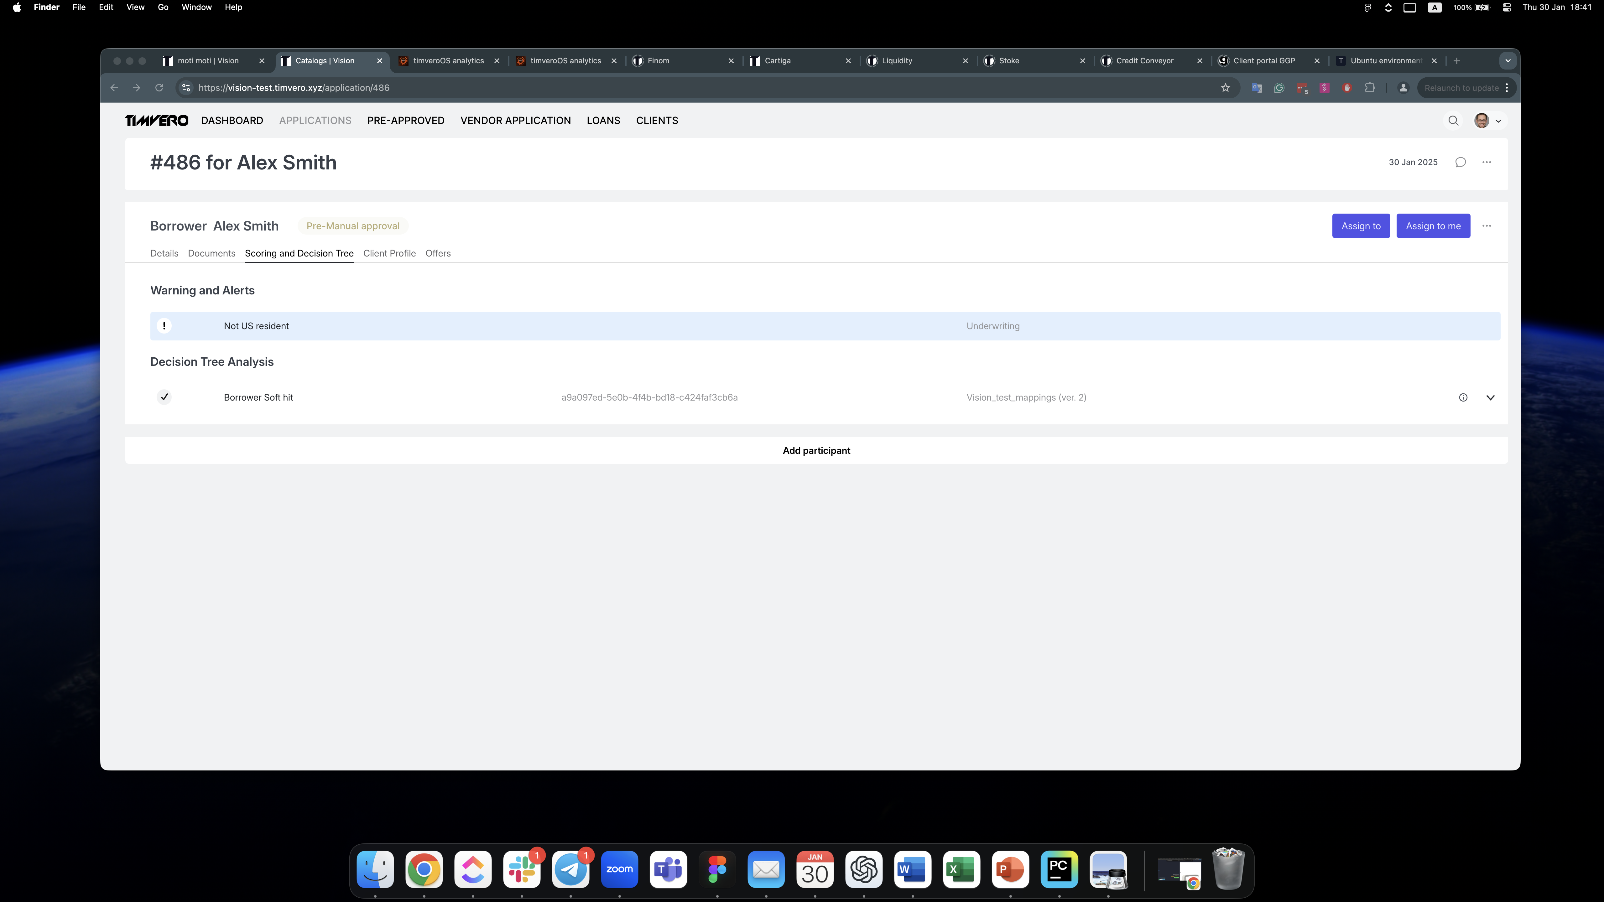
Task: Open the browser extensions puzzle icon
Action: point(1370,88)
